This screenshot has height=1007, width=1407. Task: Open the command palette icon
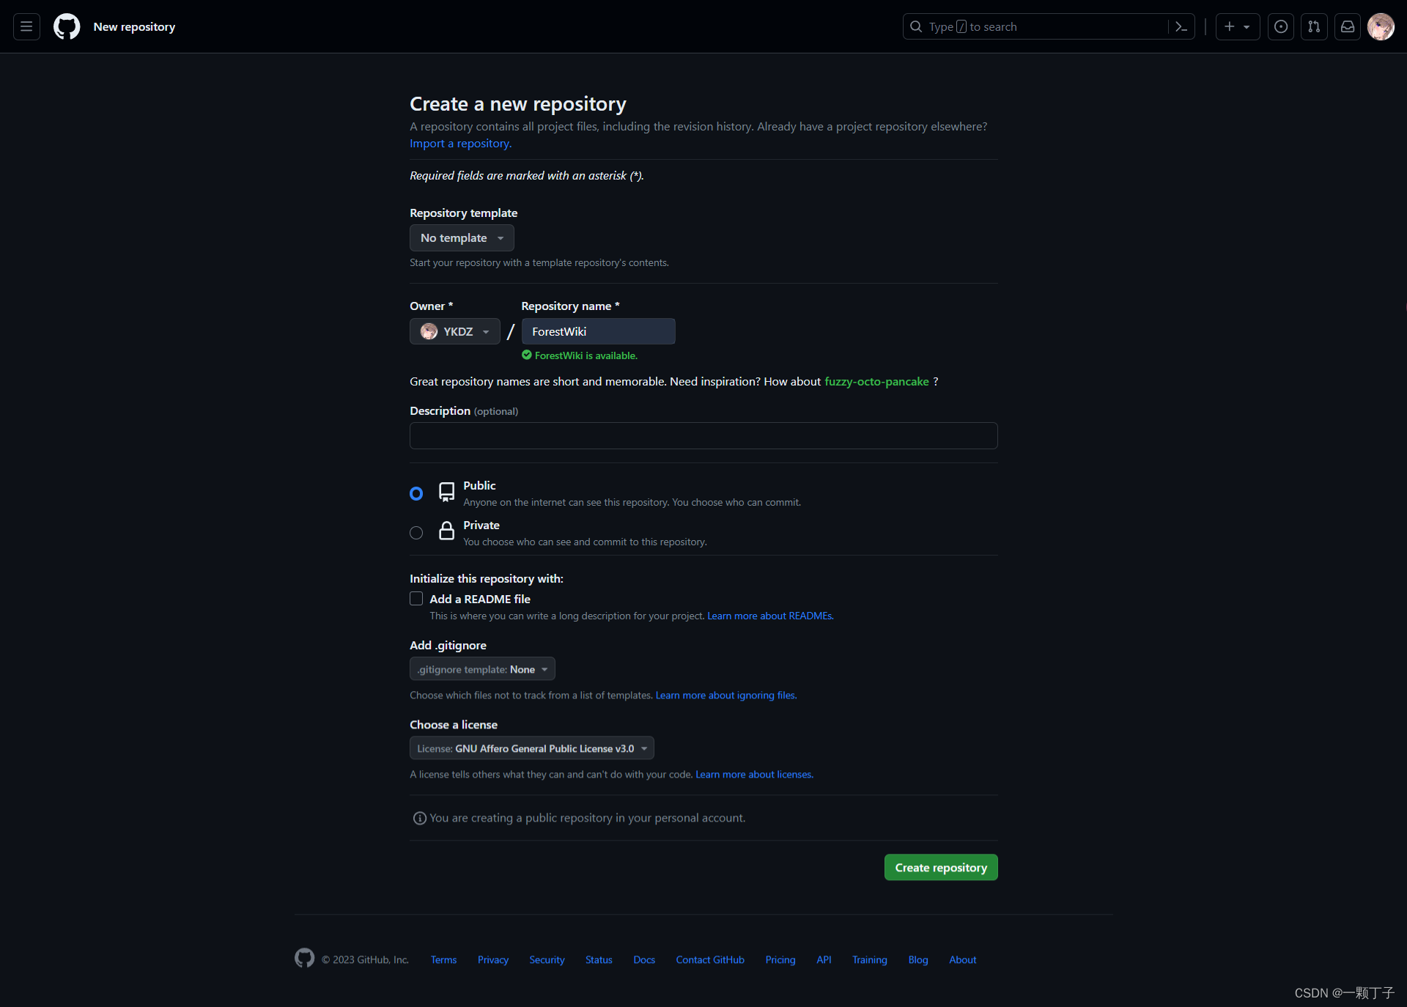pos(1181,26)
